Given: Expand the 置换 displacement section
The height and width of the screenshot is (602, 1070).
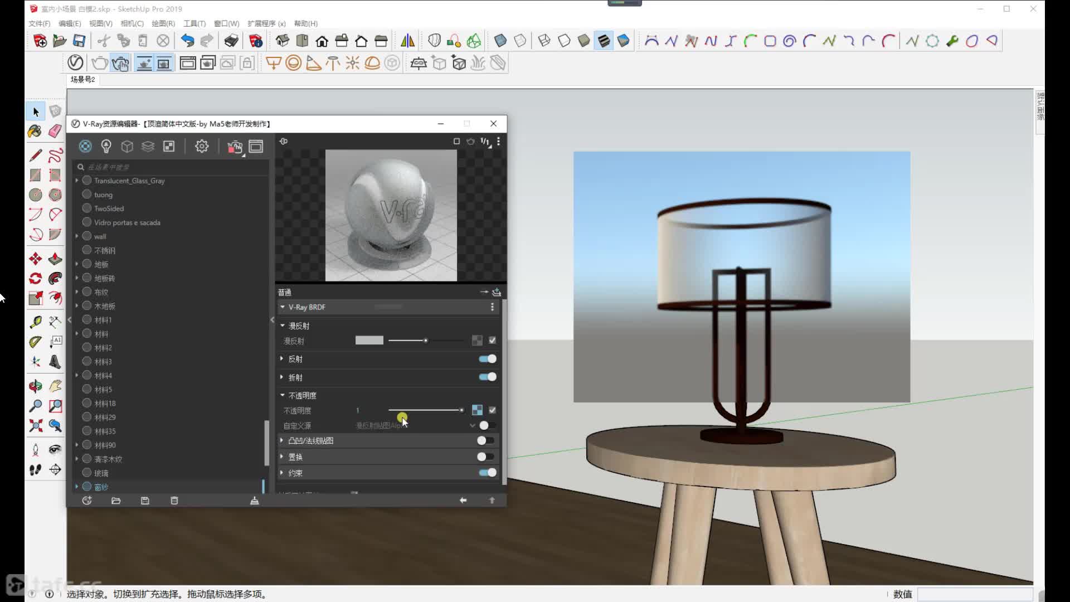Looking at the screenshot, I should [282, 457].
